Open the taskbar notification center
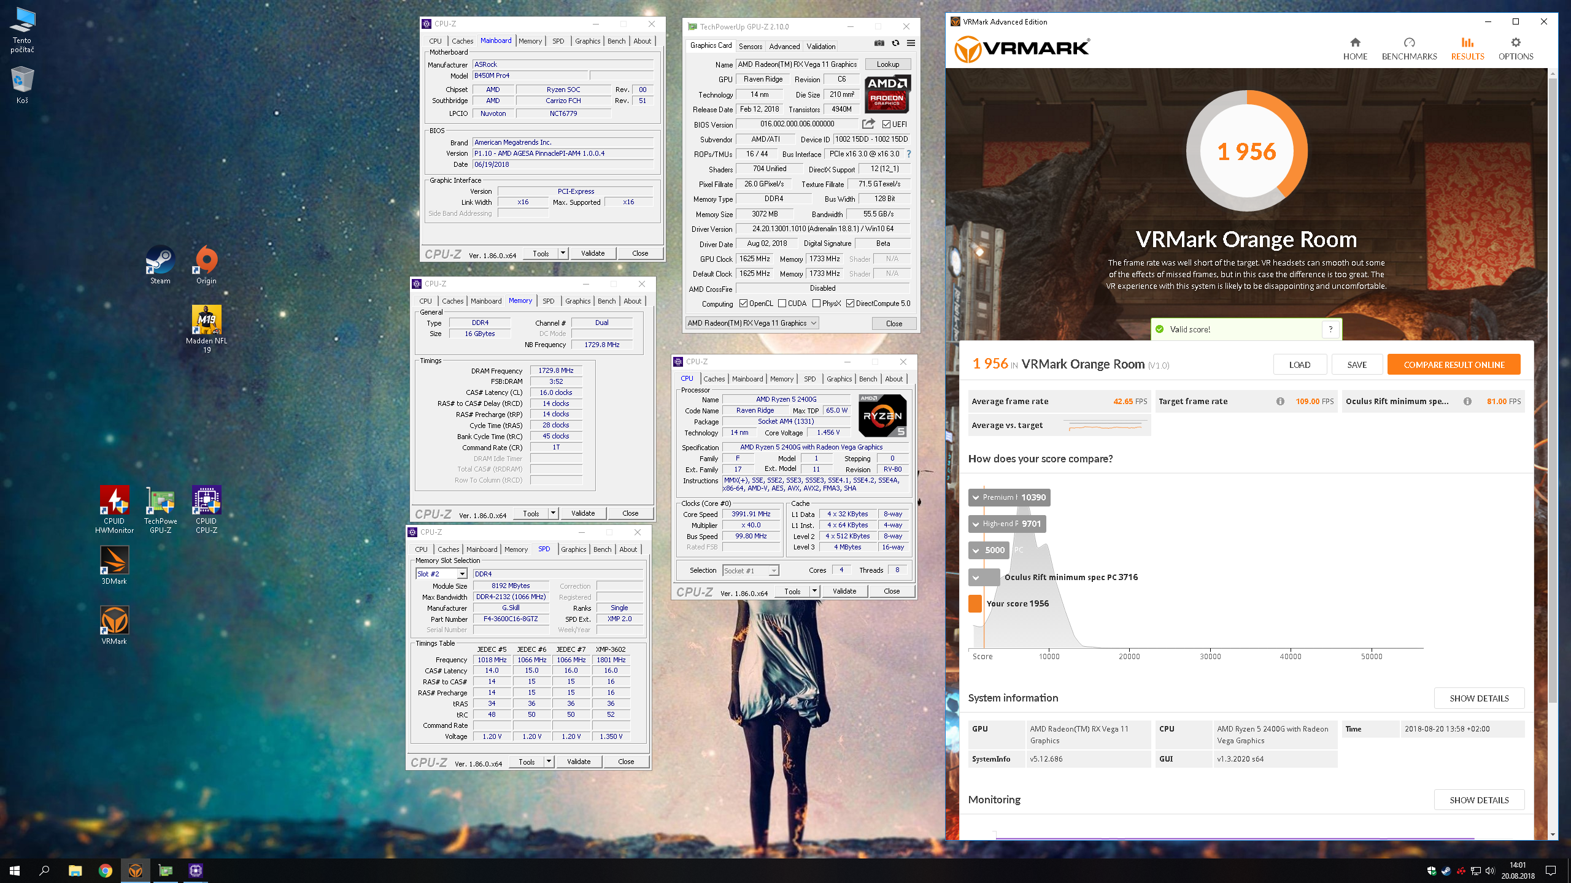The image size is (1571, 883). (x=1551, y=870)
